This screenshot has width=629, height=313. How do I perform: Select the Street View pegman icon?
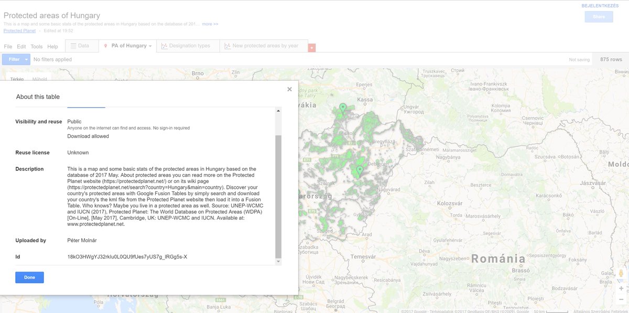[x=621, y=273]
